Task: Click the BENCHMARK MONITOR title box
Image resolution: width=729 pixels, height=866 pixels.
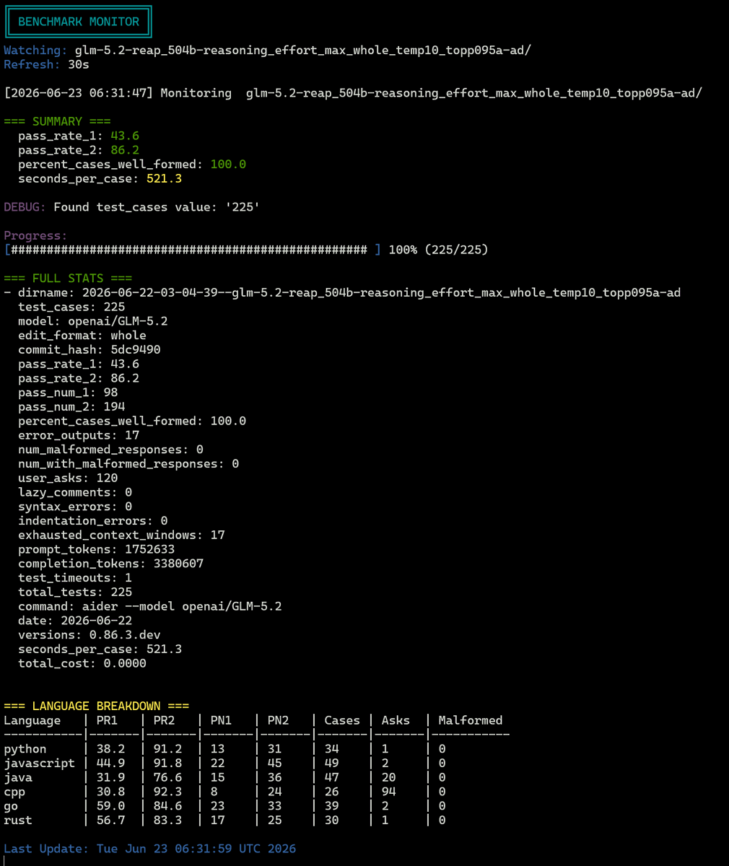Action: click(x=78, y=22)
